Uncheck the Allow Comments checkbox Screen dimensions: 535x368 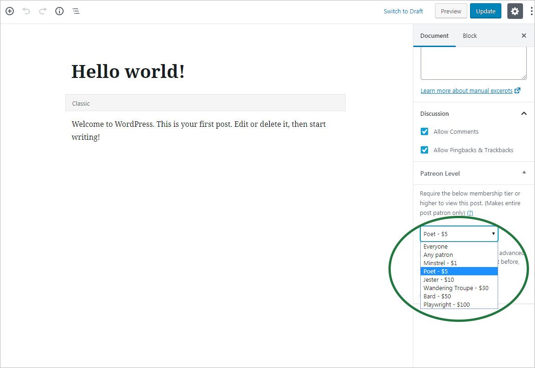[424, 131]
